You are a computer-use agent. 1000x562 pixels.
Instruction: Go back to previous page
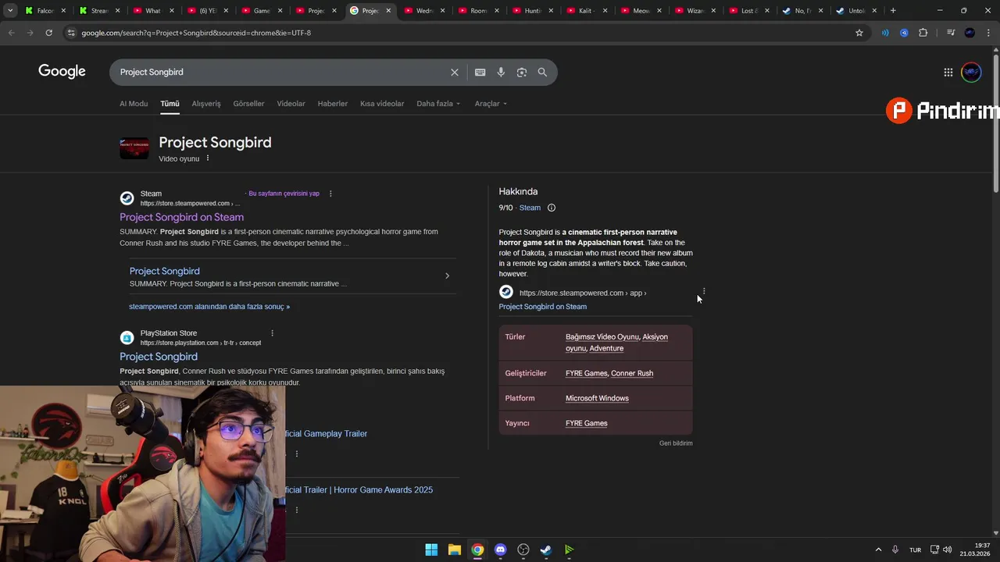tap(11, 33)
